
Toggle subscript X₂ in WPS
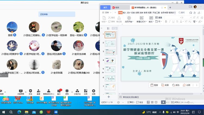click(x=190, y=22)
